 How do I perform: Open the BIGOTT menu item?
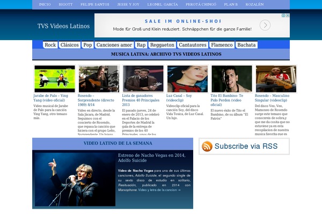pos(65,4)
